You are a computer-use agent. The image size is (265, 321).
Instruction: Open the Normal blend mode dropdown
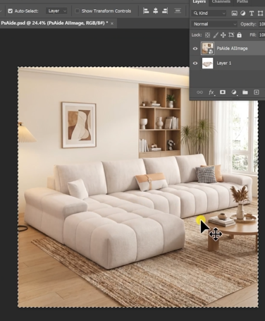[214, 24]
